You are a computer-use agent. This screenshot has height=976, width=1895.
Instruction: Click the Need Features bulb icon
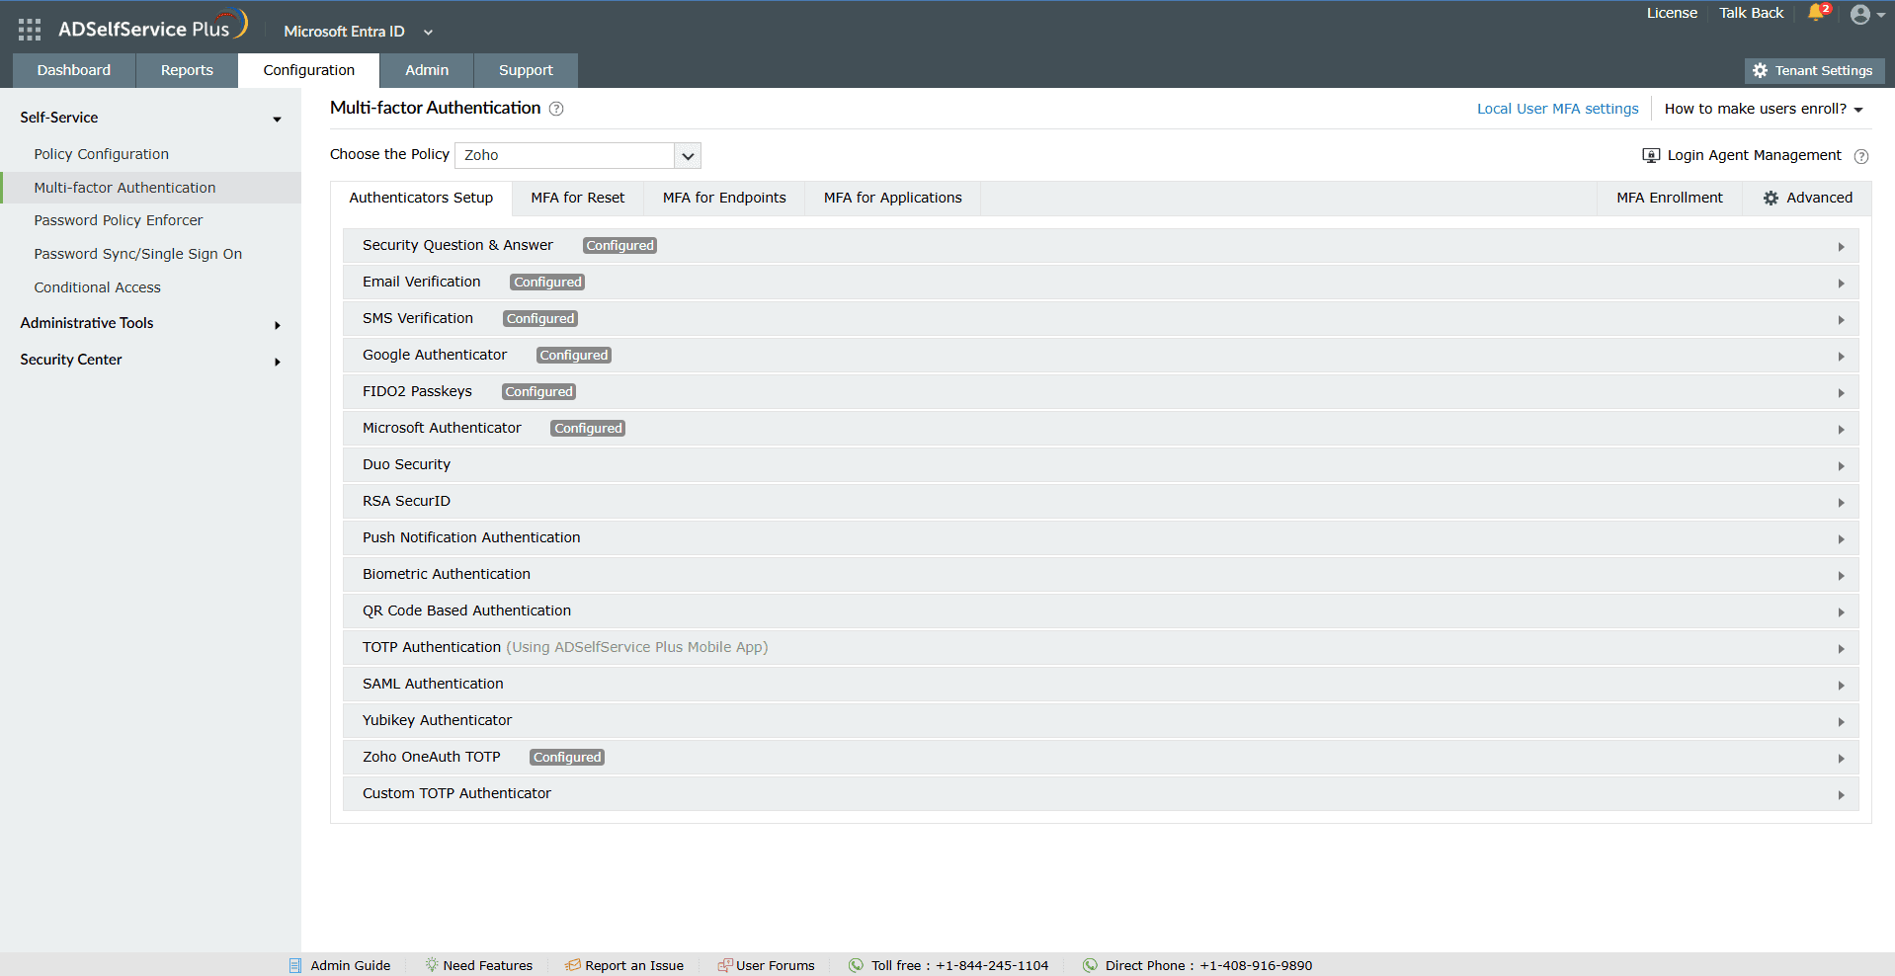[432, 965]
